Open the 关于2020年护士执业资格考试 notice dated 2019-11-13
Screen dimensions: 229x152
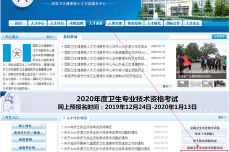point(96,138)
